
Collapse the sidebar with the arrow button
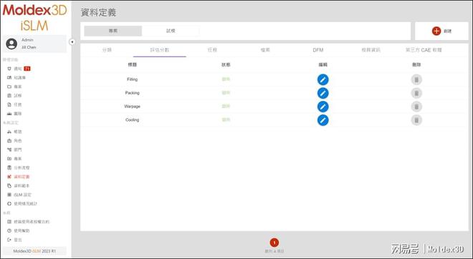tap(72, 42)
